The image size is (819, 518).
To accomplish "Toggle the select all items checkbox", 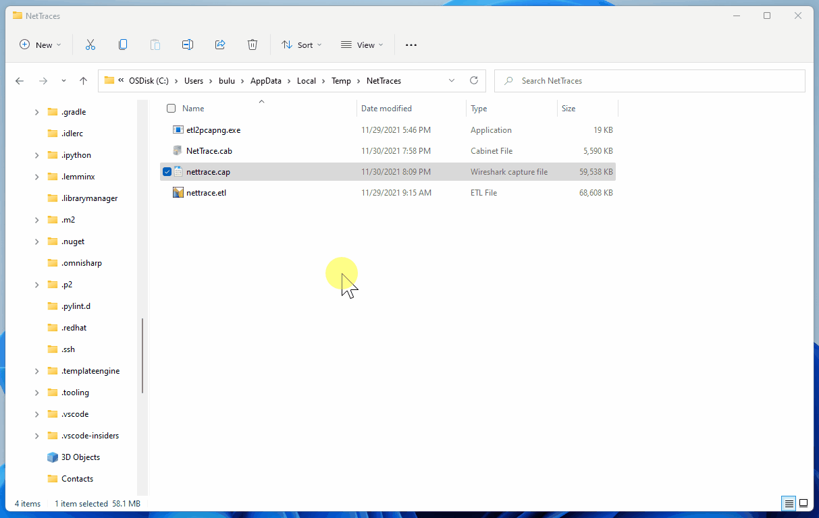I will click(x=171, y=109).
